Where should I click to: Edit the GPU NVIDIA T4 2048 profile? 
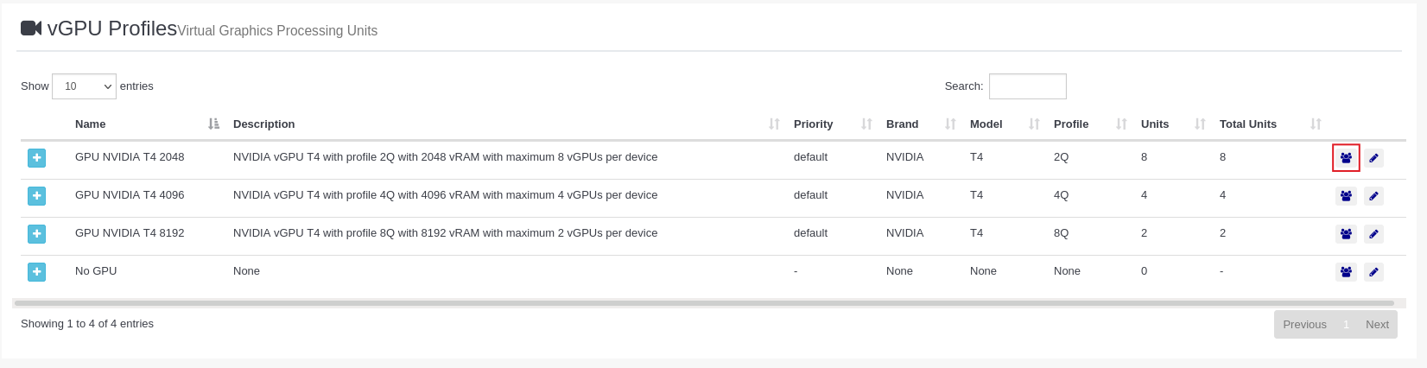pos(1373,158)
